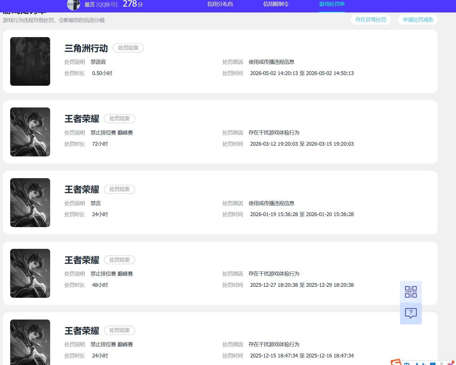Click 禁止排位赛 巅峰赛 on the 2025-12-15 card
Viewport: 456px width, 365px height.
coord(112,344)
